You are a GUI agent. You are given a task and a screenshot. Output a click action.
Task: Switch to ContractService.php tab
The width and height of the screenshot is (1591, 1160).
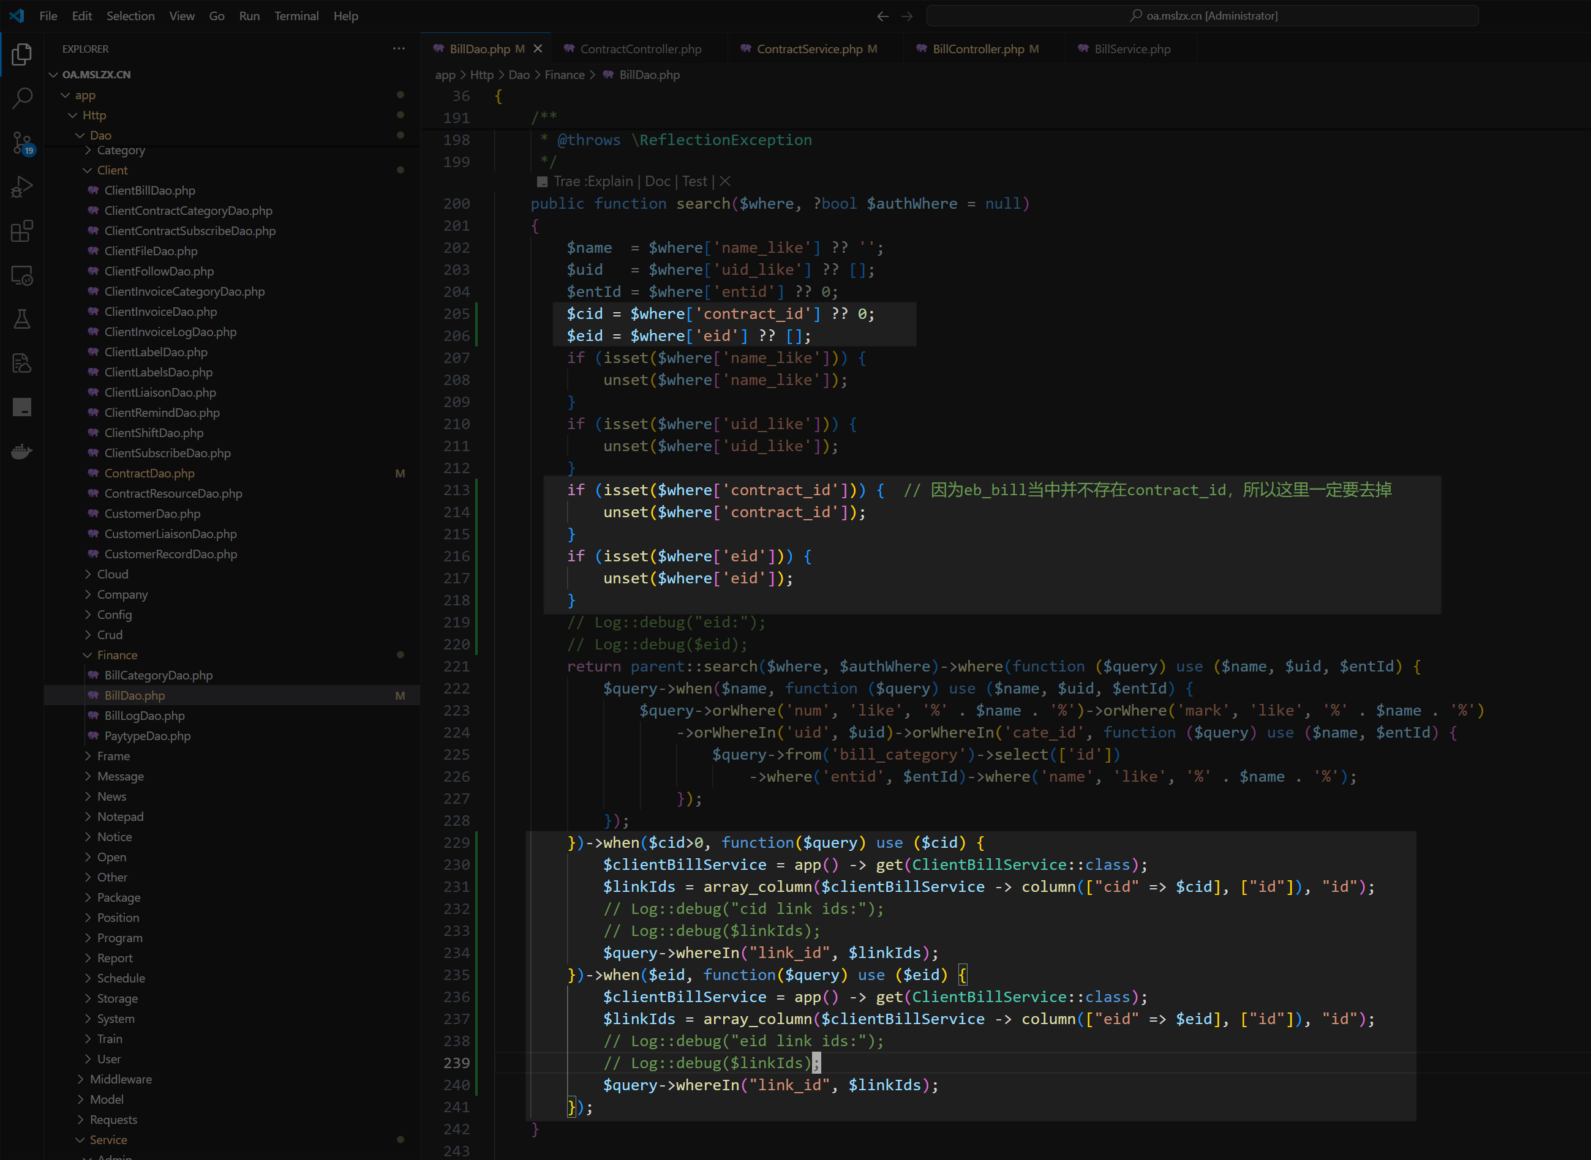coord(816,48)
